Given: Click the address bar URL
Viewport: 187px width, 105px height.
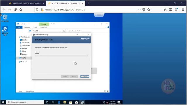Looking at the screenshot, I should pyautogui.click(x=65, y=10).
